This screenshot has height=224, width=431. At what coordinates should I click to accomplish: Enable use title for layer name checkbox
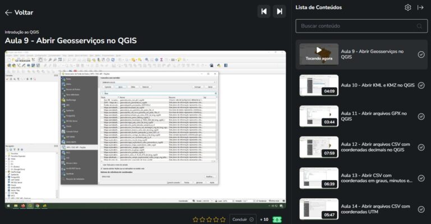pos(102,165)
